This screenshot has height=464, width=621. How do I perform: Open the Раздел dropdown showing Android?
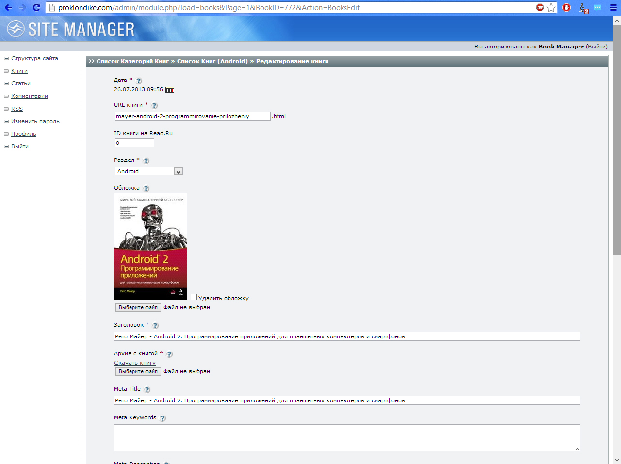coord(148,171)
